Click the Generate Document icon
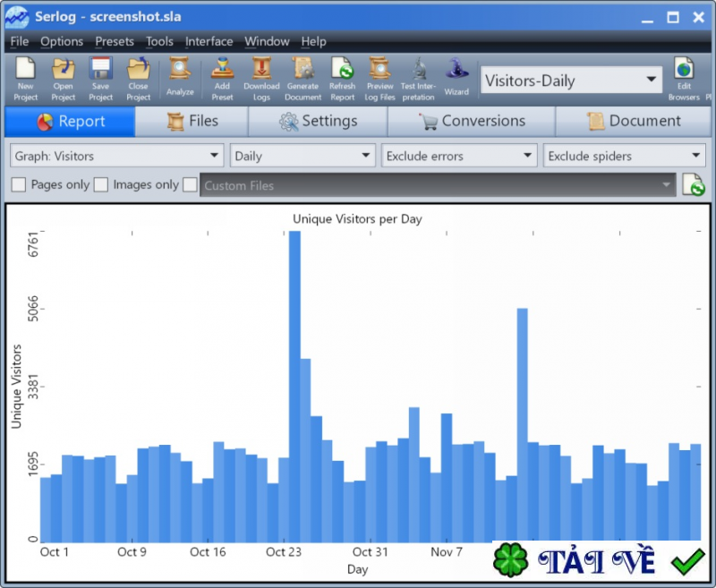Screen dimensions: 716x588 click(303, 79)
